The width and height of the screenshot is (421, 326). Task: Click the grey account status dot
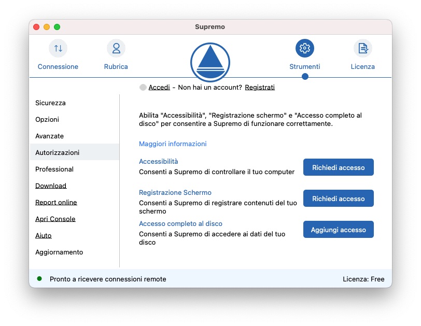143,87
